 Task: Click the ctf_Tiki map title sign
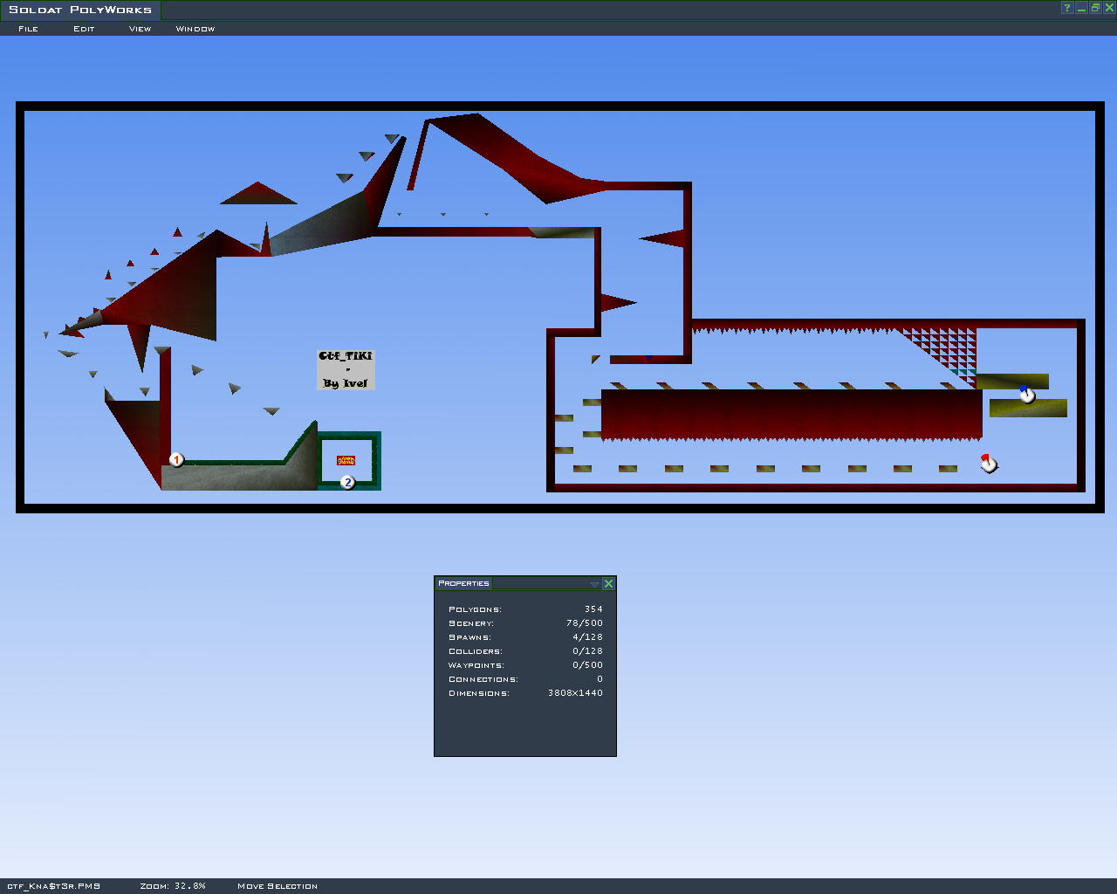click(346, 369)
